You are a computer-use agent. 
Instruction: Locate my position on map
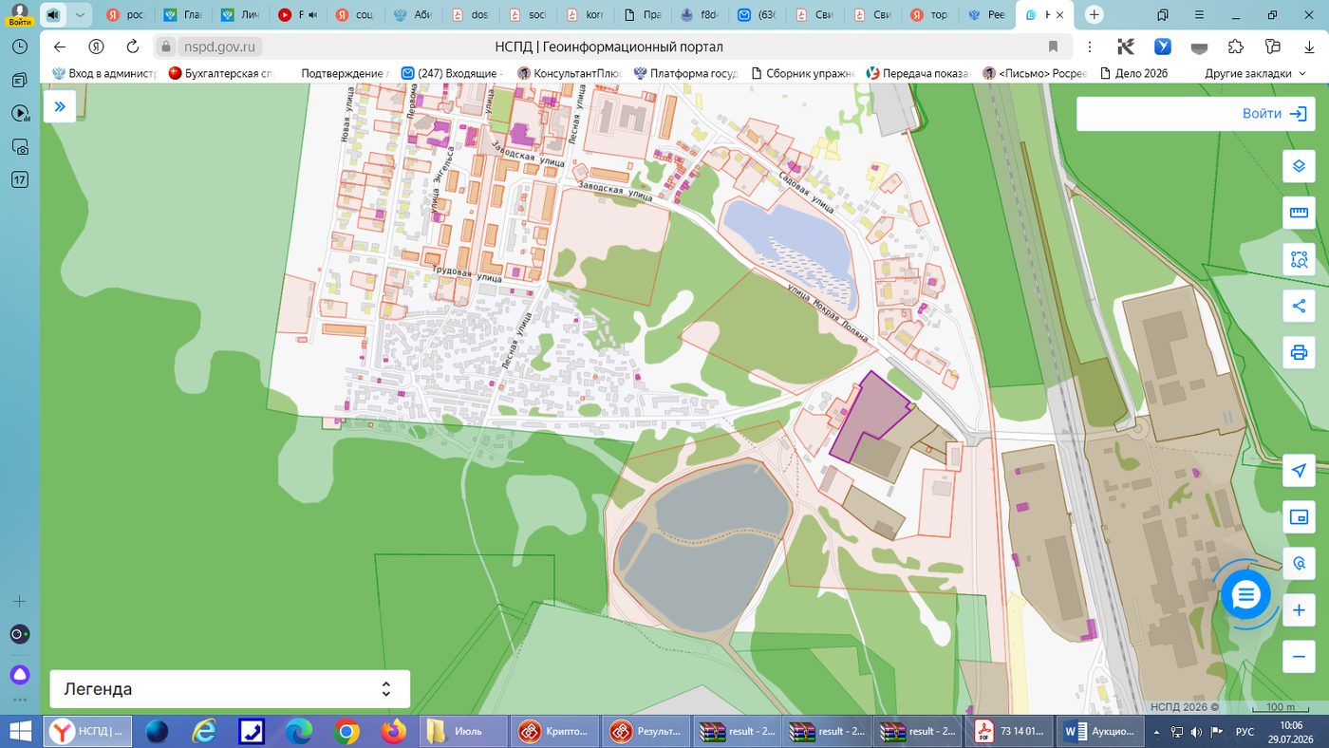click(x=1299, y=471)
